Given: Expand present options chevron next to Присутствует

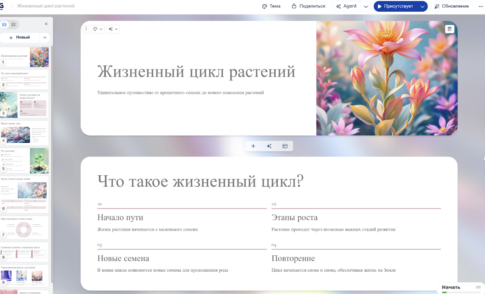Looking at the screenshot, I should point(423,7).
